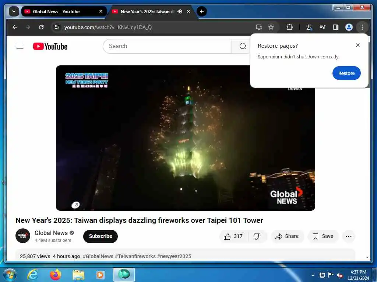Image resolution: width=377 pixels, height=282 pixels.
Task: Like the video with thumbs up
Action: [233, 236]
